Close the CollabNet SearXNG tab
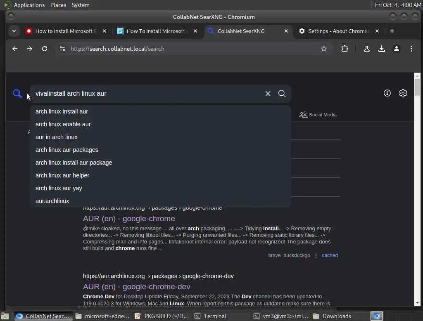 (x=286, y=31)
